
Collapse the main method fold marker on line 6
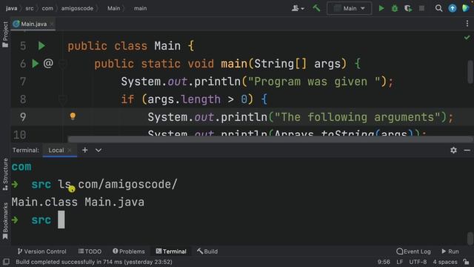(x=62, y=64)
